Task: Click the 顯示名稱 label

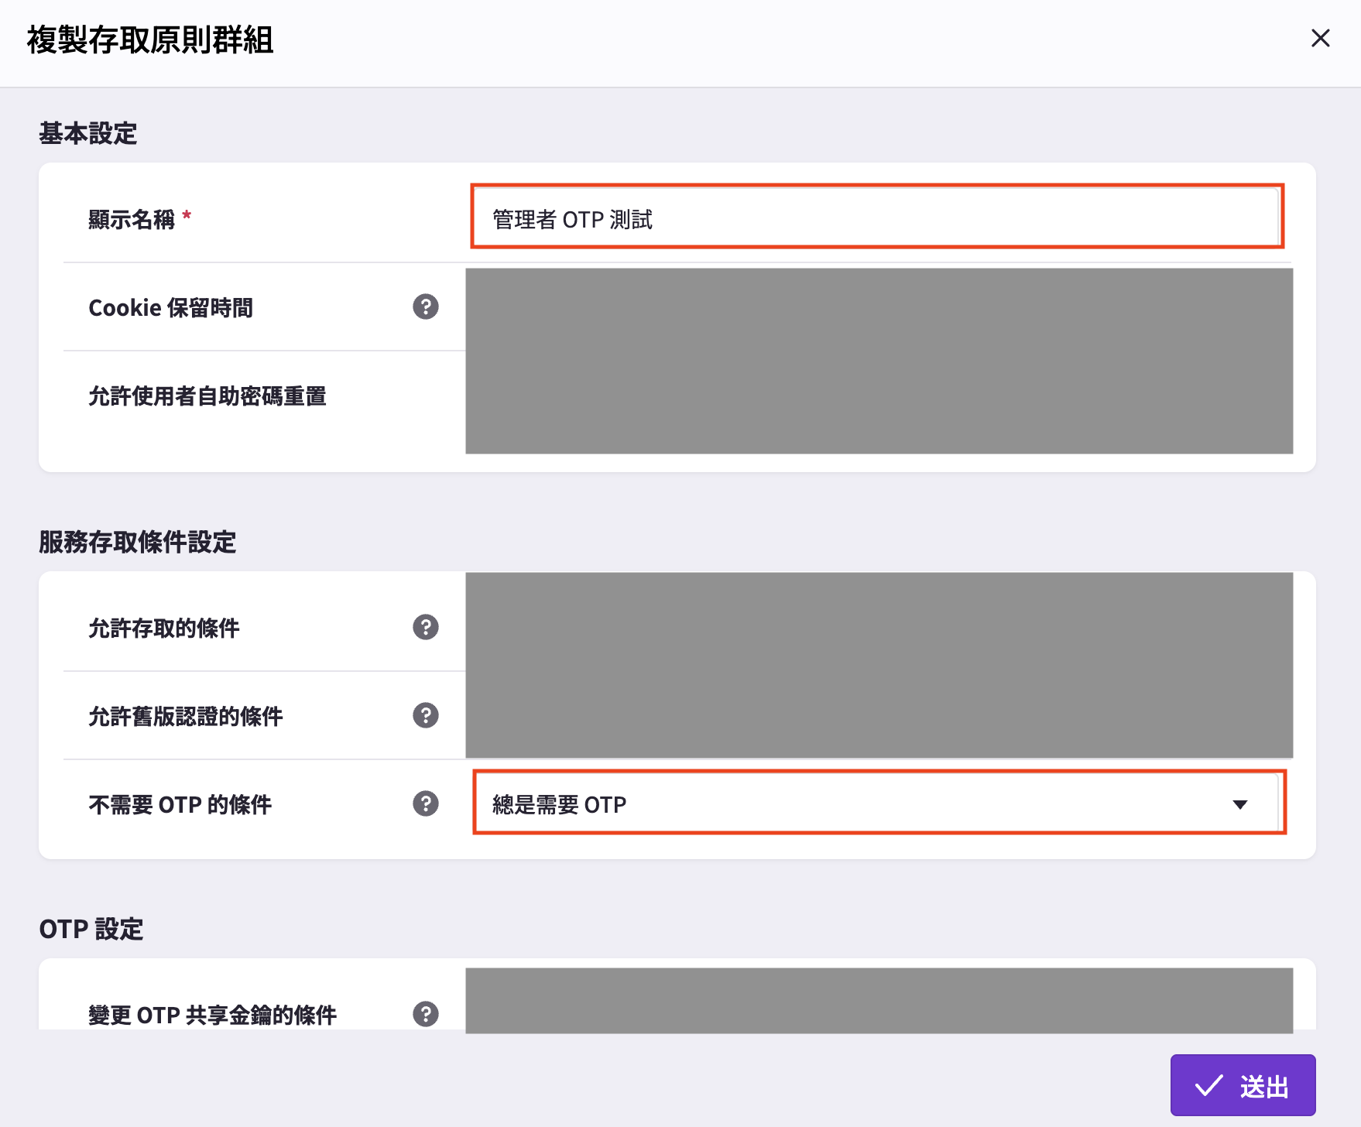Action: tap(132, 220)
